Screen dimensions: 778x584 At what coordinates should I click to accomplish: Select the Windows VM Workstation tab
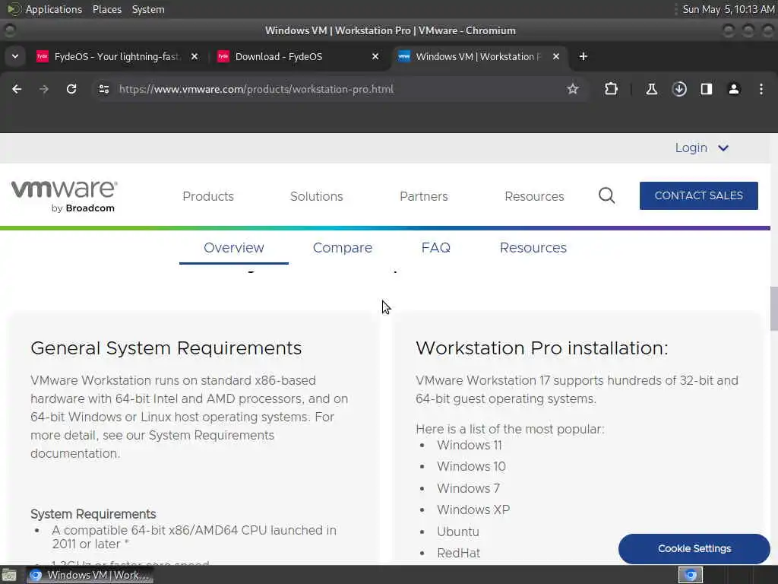point(479,56)
